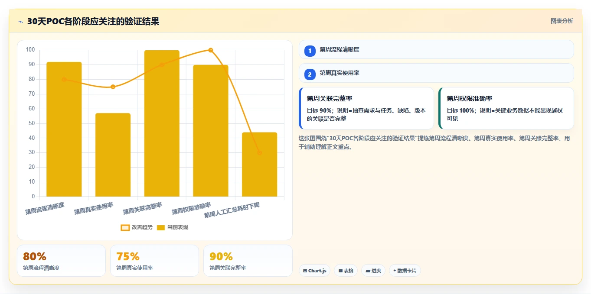Click the 75% stat card
This screenshot has width=591, height=294.
[x=154, y=261]
